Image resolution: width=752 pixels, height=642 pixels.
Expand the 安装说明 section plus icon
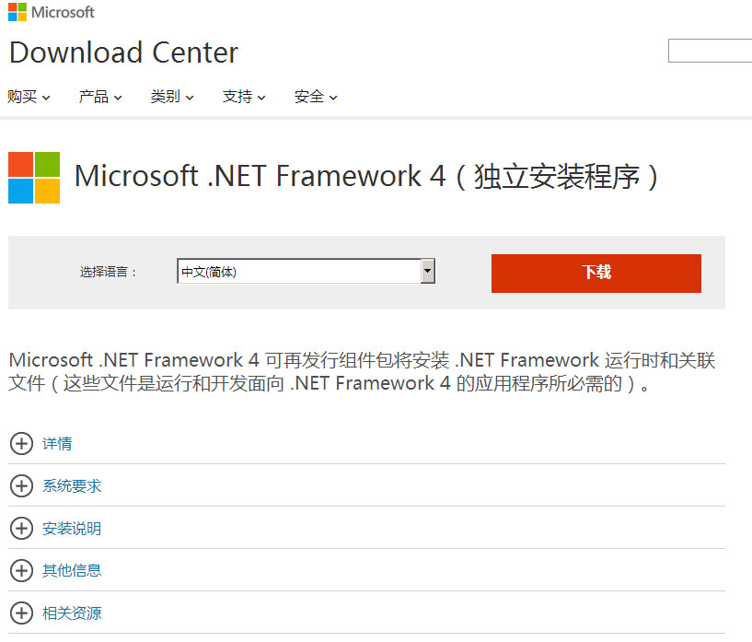[x=21, y=529]
